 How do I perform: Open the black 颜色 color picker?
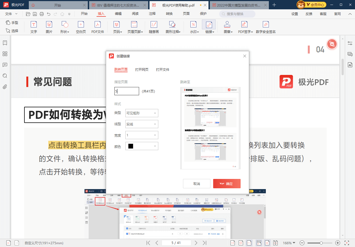142,146
